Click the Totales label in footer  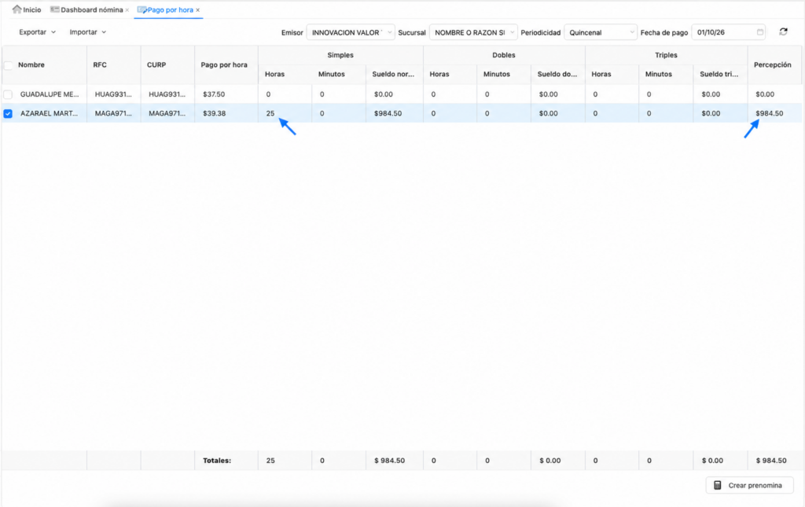217,461
